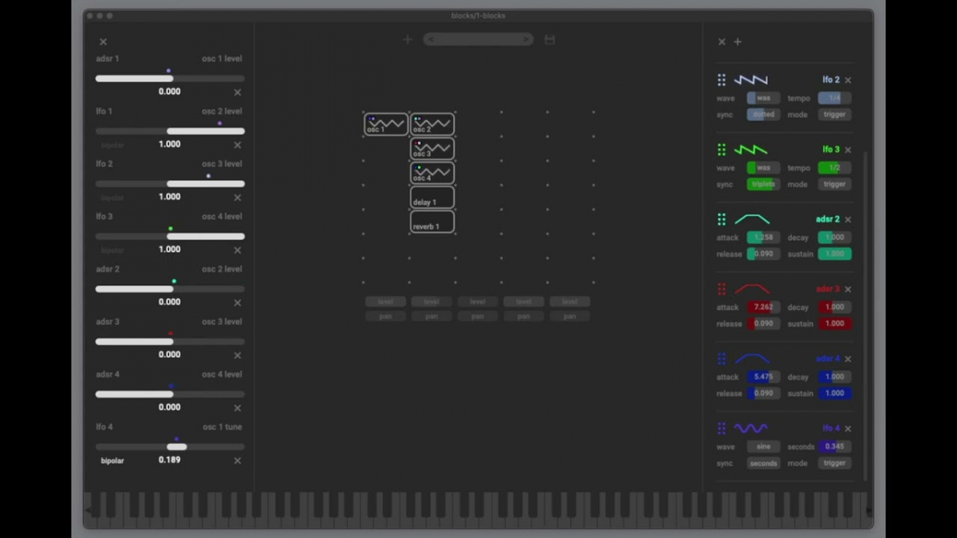Viewport: 957px width, 538px height.
Task: Grab the lfo 2 drag handle dots
Action: pos(722,80)
